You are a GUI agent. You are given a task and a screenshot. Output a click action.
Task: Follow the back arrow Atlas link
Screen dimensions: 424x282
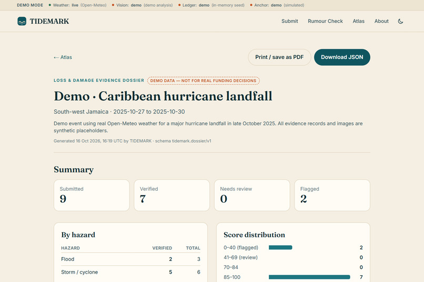(63, 57)
